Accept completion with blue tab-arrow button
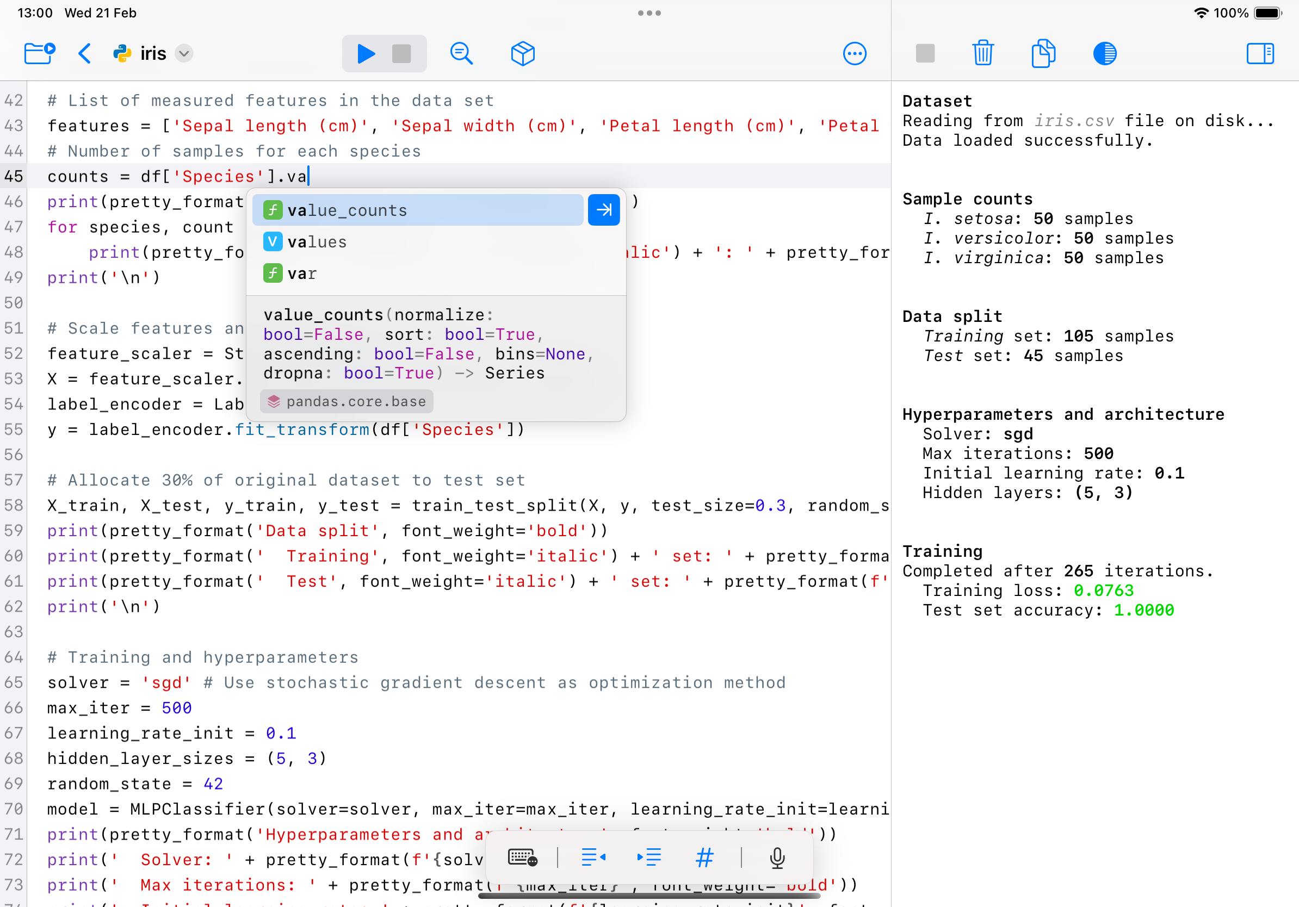The width and height of the screenshot is (1299, 907). (x=604, y=210)
